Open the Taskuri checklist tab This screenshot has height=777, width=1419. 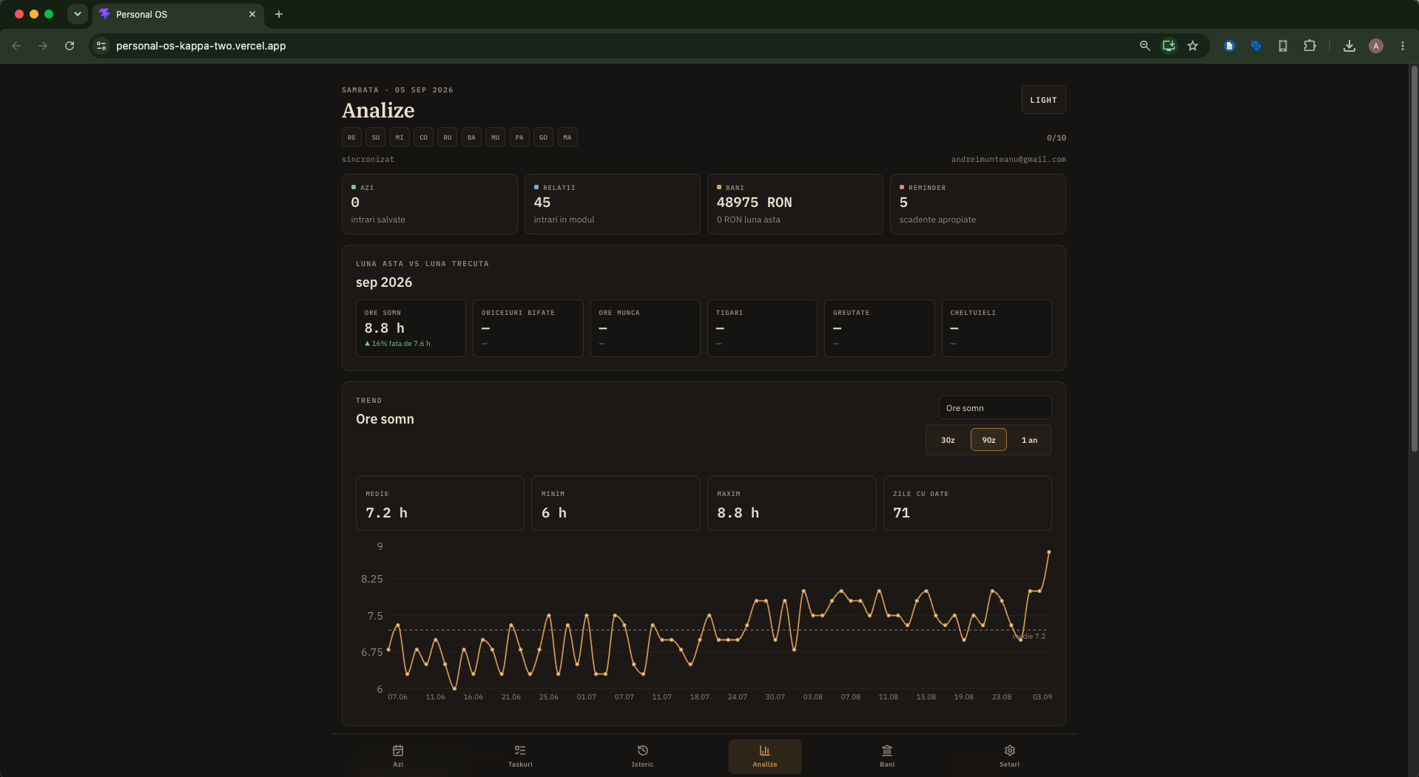pyautogui.click(x=520, y=756)
